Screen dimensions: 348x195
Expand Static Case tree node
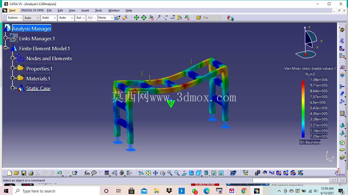(x=13, y=88)
